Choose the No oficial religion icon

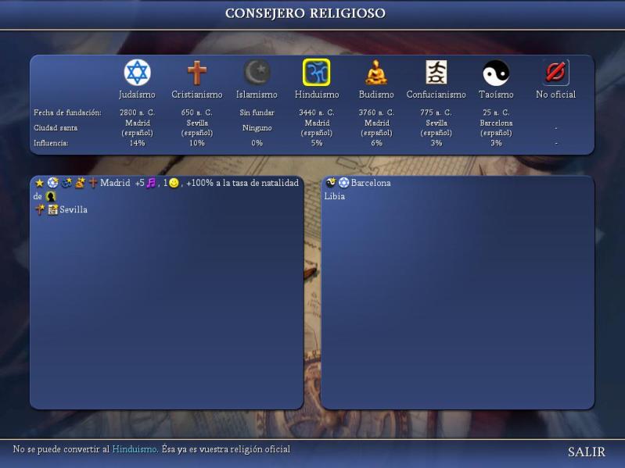(x=555, y=73)
